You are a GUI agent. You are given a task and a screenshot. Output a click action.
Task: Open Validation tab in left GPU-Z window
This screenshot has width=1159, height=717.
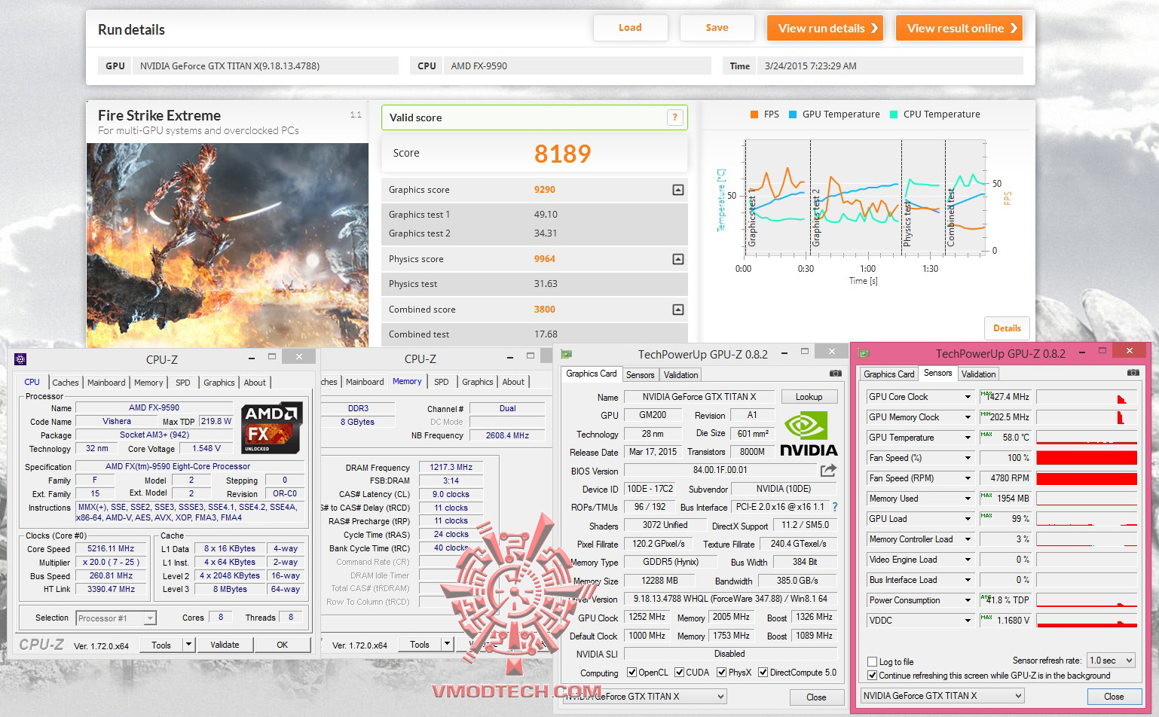pyautogui.click(x=681, y=375)
